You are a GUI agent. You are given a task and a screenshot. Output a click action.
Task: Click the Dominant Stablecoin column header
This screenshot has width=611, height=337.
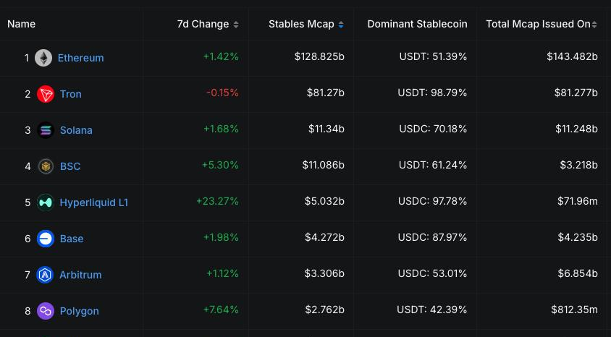point(417,25)
